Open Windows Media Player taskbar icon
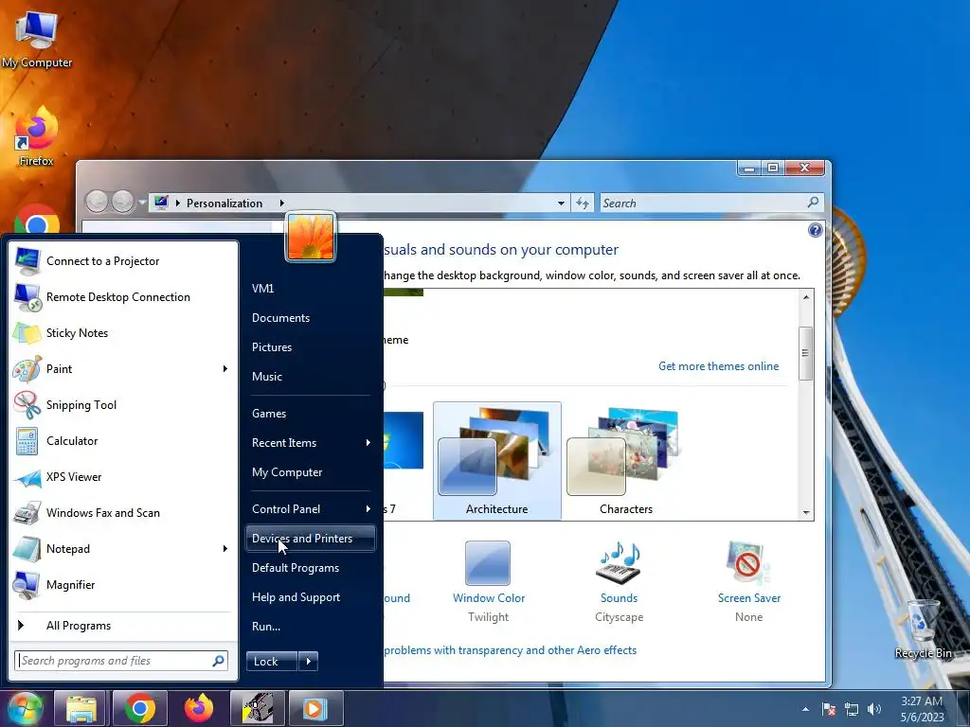The image size is (970, 727). [x=315, y=708]
